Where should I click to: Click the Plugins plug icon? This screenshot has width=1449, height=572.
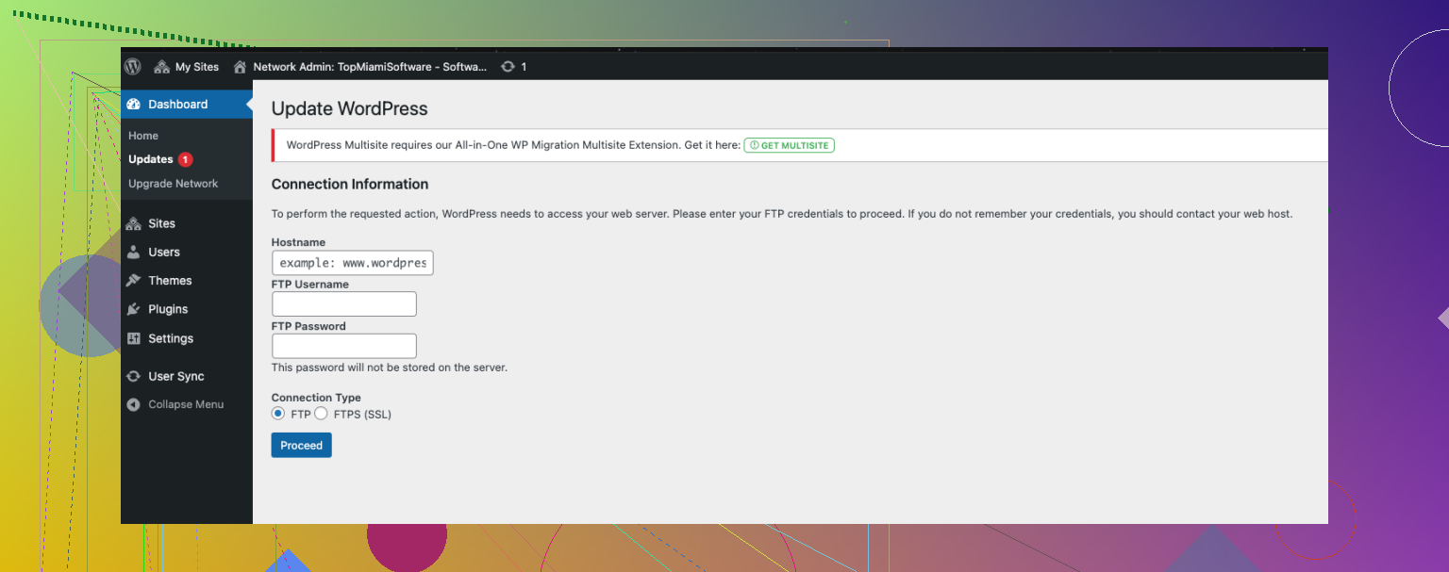click(x=133, y=309)
